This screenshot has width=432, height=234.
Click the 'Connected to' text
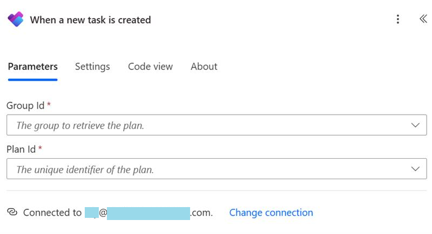52,212
